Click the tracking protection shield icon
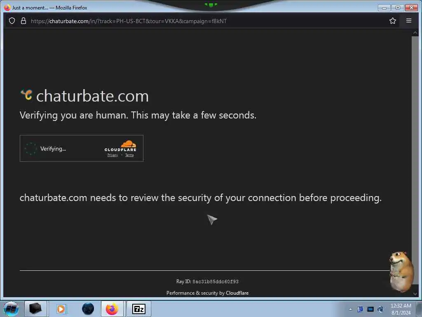 click(12, 21)
